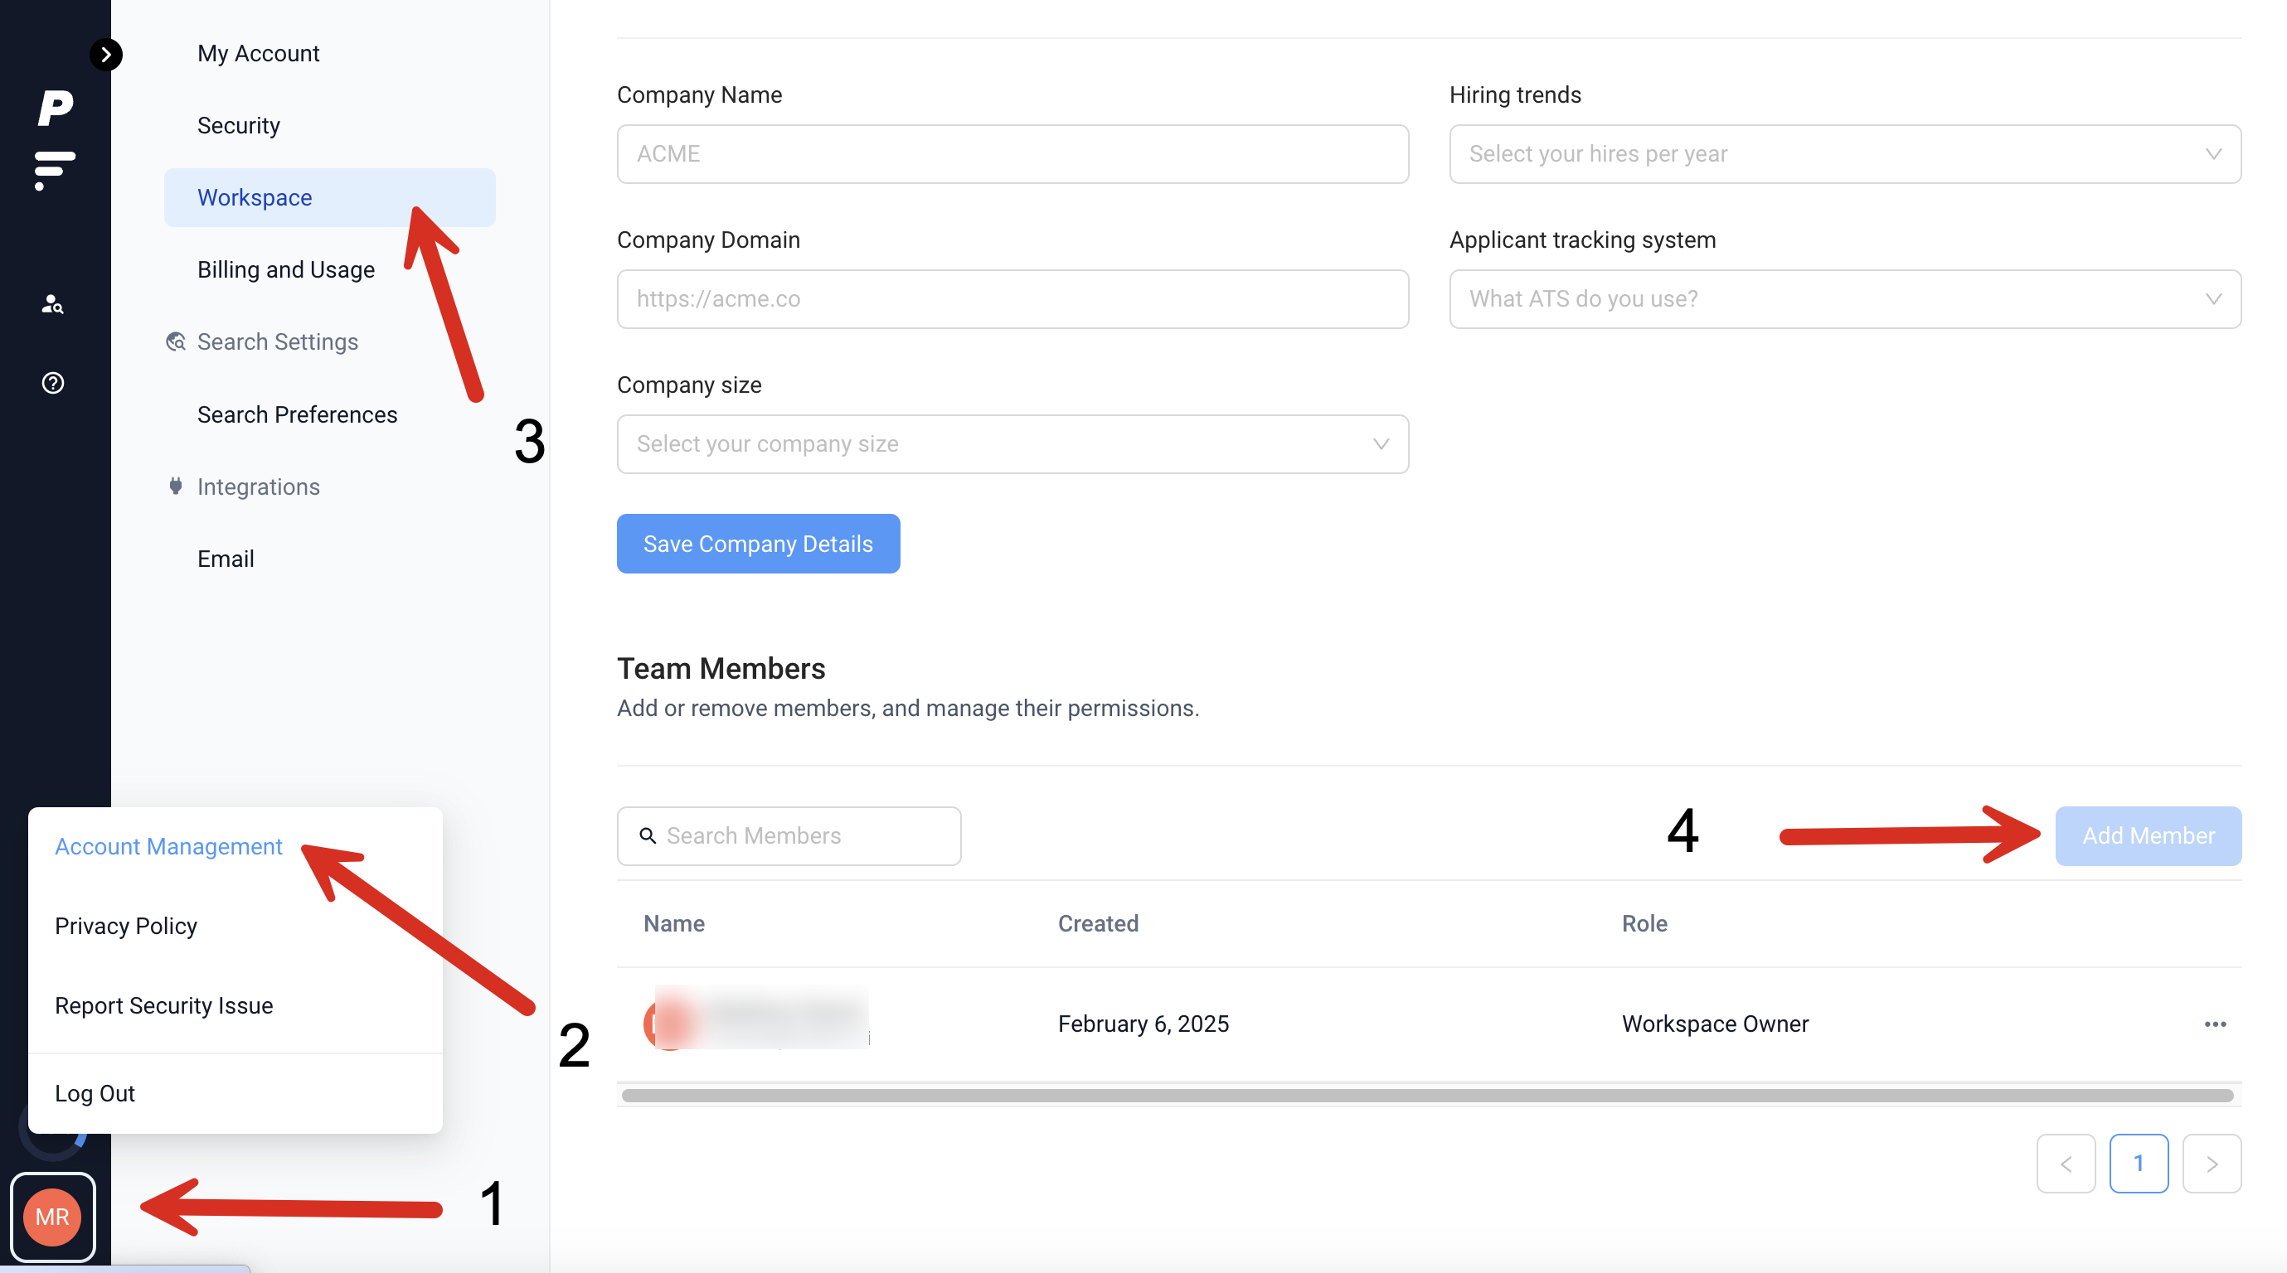Expand the sidebar with arrow toggle
The width and height of the screenshot is (2287, 1273).
click(105, 55)
